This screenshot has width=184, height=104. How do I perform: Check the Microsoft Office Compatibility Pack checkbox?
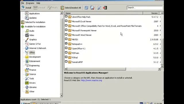click(66, 25)
